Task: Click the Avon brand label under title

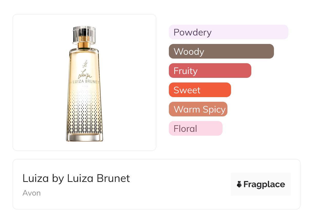Action: tap(31, 193)
